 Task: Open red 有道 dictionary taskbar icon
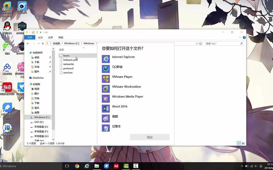pos(116,166)
